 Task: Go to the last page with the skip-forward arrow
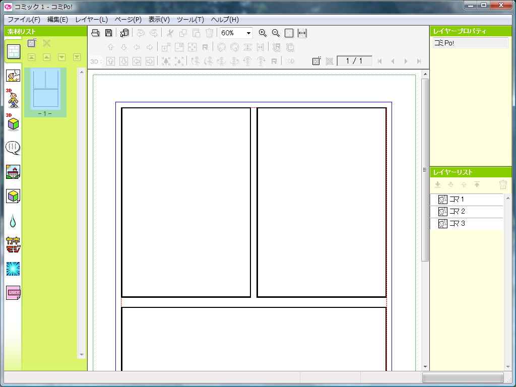coord(419,61)
